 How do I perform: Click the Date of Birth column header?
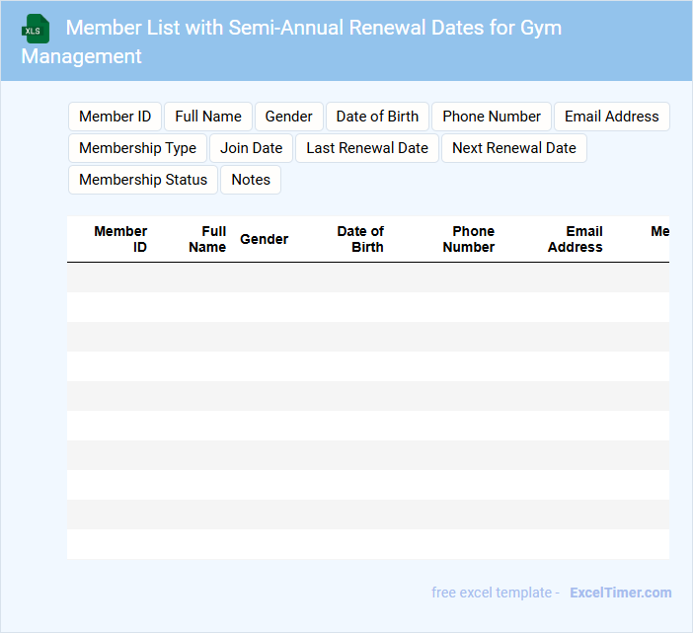[x=360, y=239]
